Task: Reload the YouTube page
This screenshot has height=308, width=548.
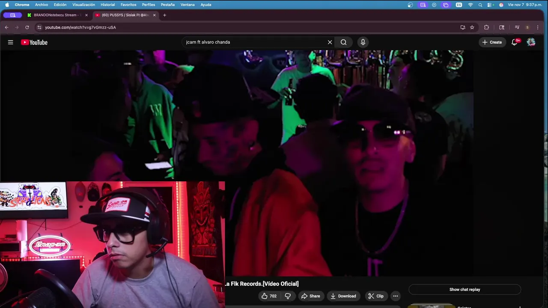Action: pos(27,27)
